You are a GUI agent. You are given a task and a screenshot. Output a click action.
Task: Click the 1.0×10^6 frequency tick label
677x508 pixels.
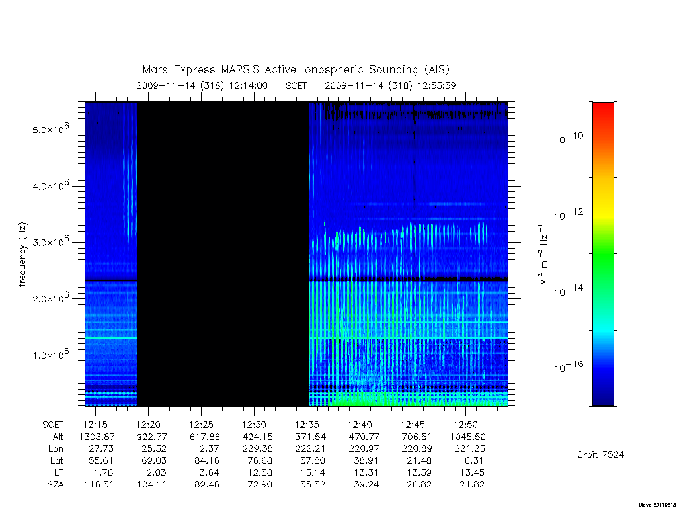point(50,355)
